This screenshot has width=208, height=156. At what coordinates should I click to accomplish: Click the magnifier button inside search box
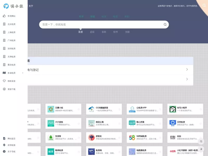(165, 24)
